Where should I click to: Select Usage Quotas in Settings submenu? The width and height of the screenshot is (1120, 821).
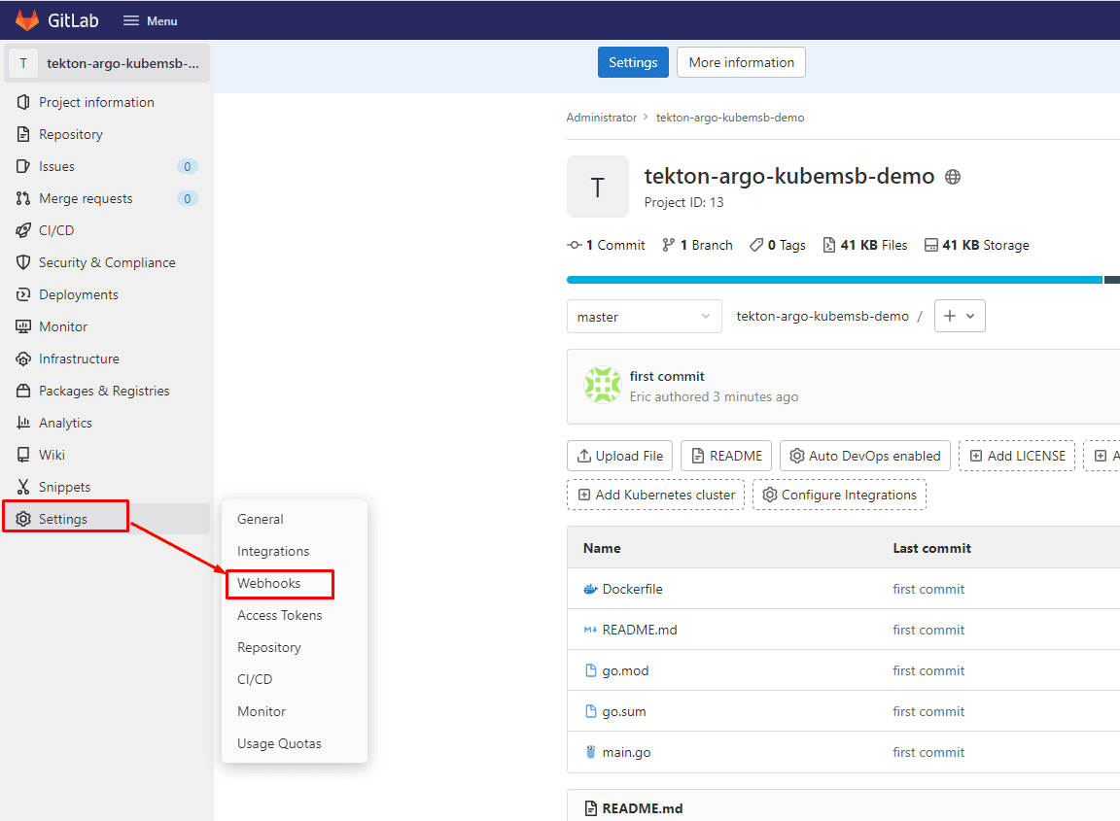tap(279, 744)
